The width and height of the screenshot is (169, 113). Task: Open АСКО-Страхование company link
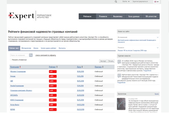click(x=17, y=100)
